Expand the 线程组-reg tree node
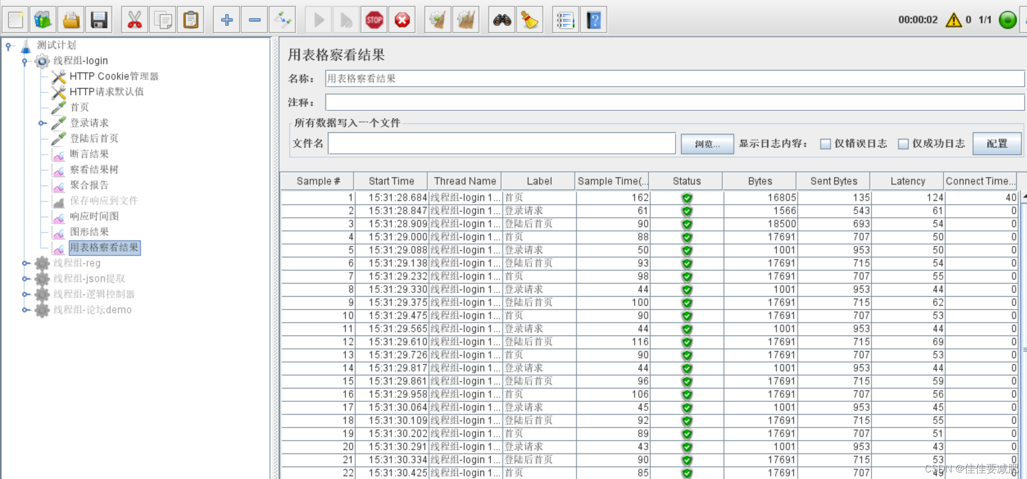 [x=25, y=263]
